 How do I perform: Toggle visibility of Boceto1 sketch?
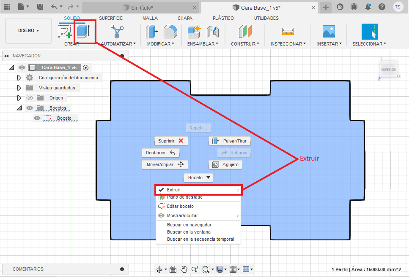point(37,118)
